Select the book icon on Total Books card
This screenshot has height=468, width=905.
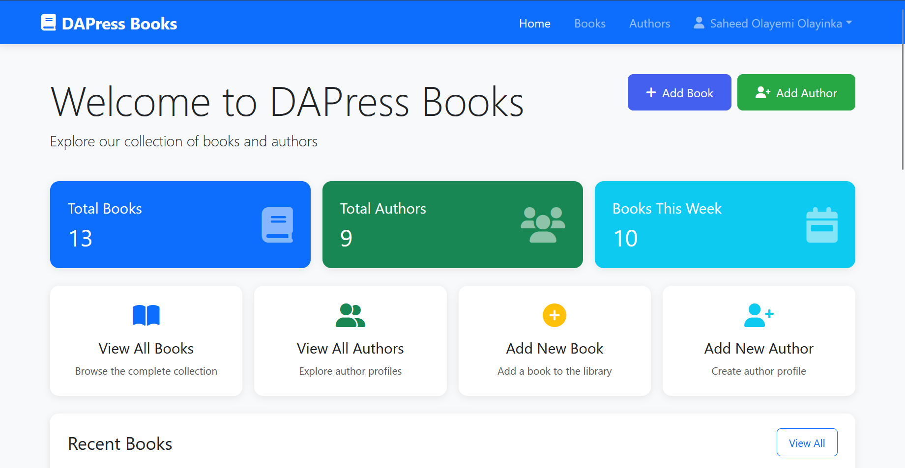coord(277,224)
